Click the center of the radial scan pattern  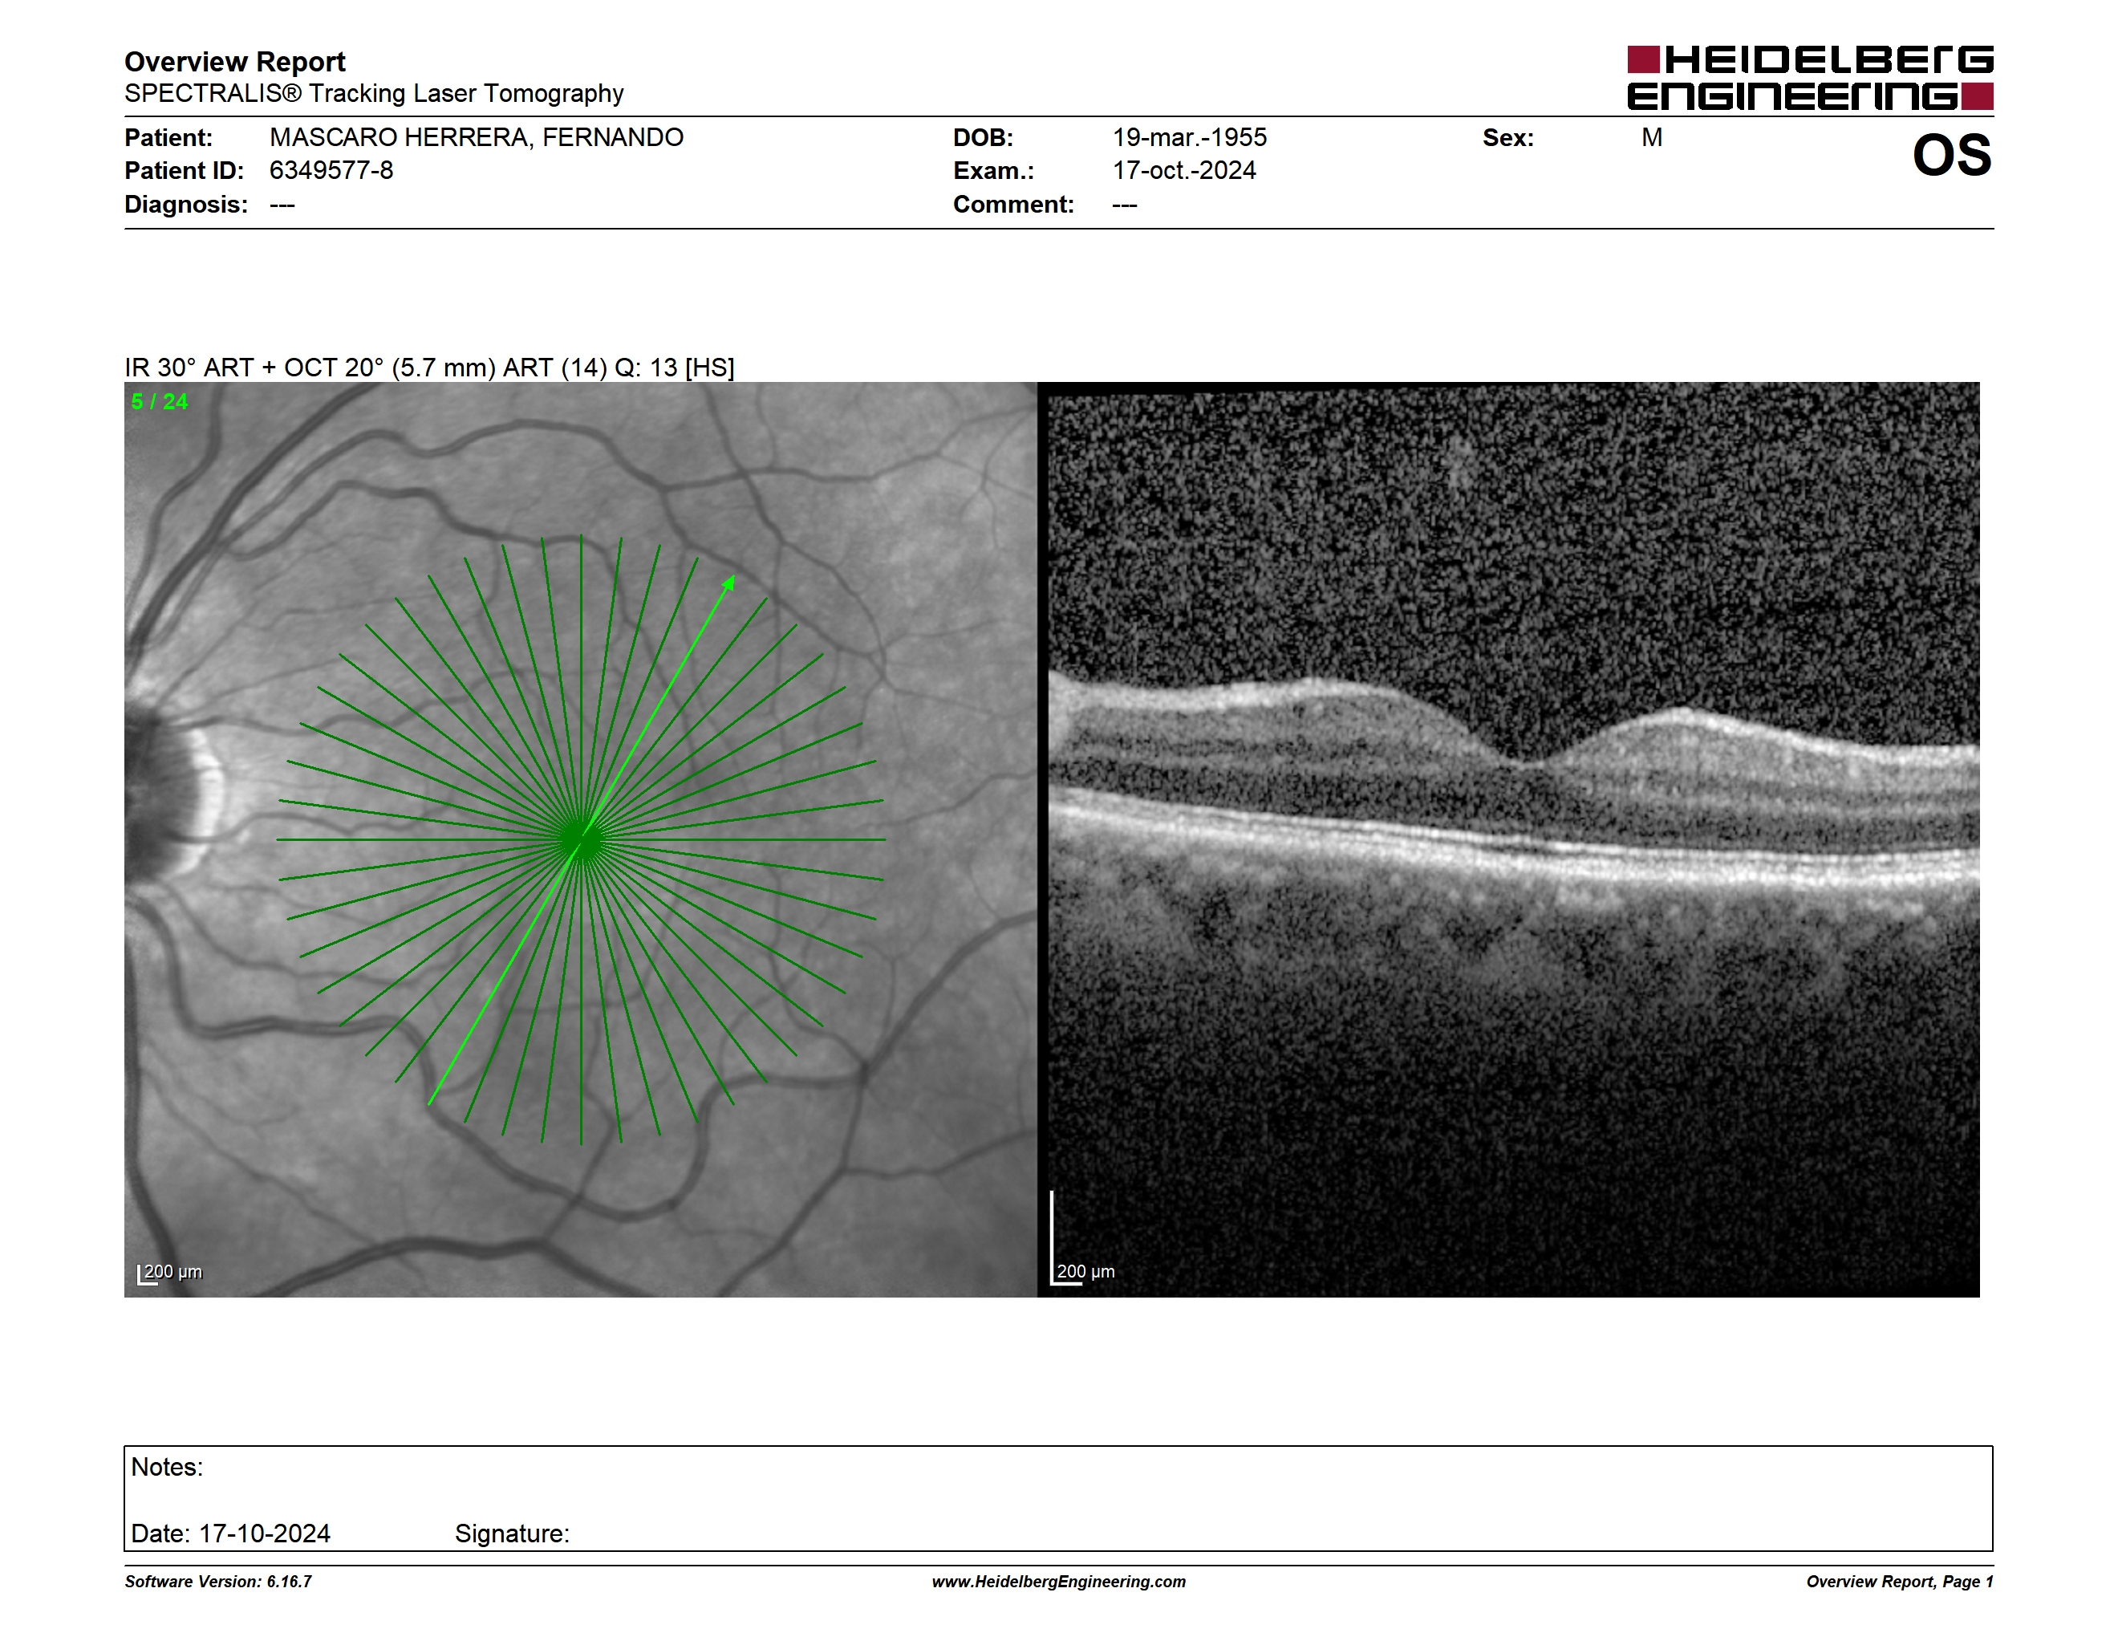[581, 840]
